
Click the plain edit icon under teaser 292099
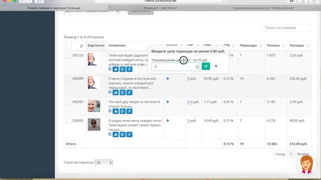[x=110, y=92]
